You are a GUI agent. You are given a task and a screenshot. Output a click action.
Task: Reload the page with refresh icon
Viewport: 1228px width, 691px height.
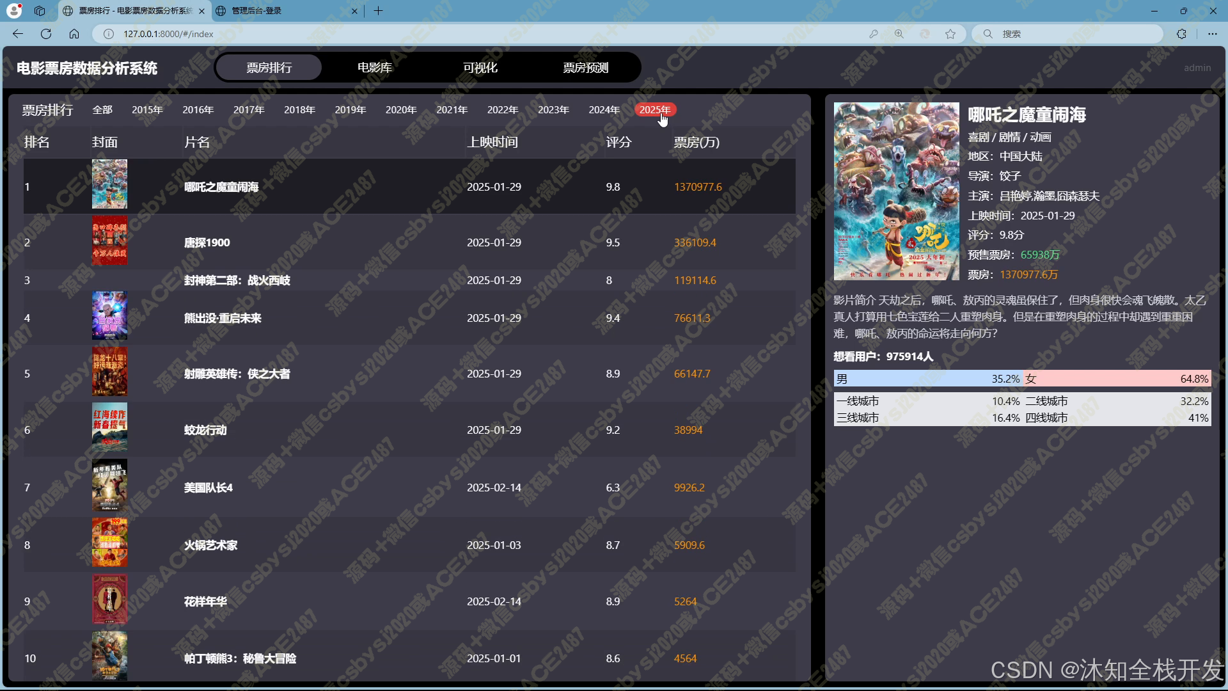coord(46,34)
